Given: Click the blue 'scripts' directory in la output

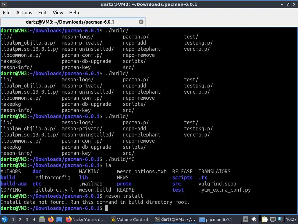Looking at the screenshot, I should tap(182, 178).
